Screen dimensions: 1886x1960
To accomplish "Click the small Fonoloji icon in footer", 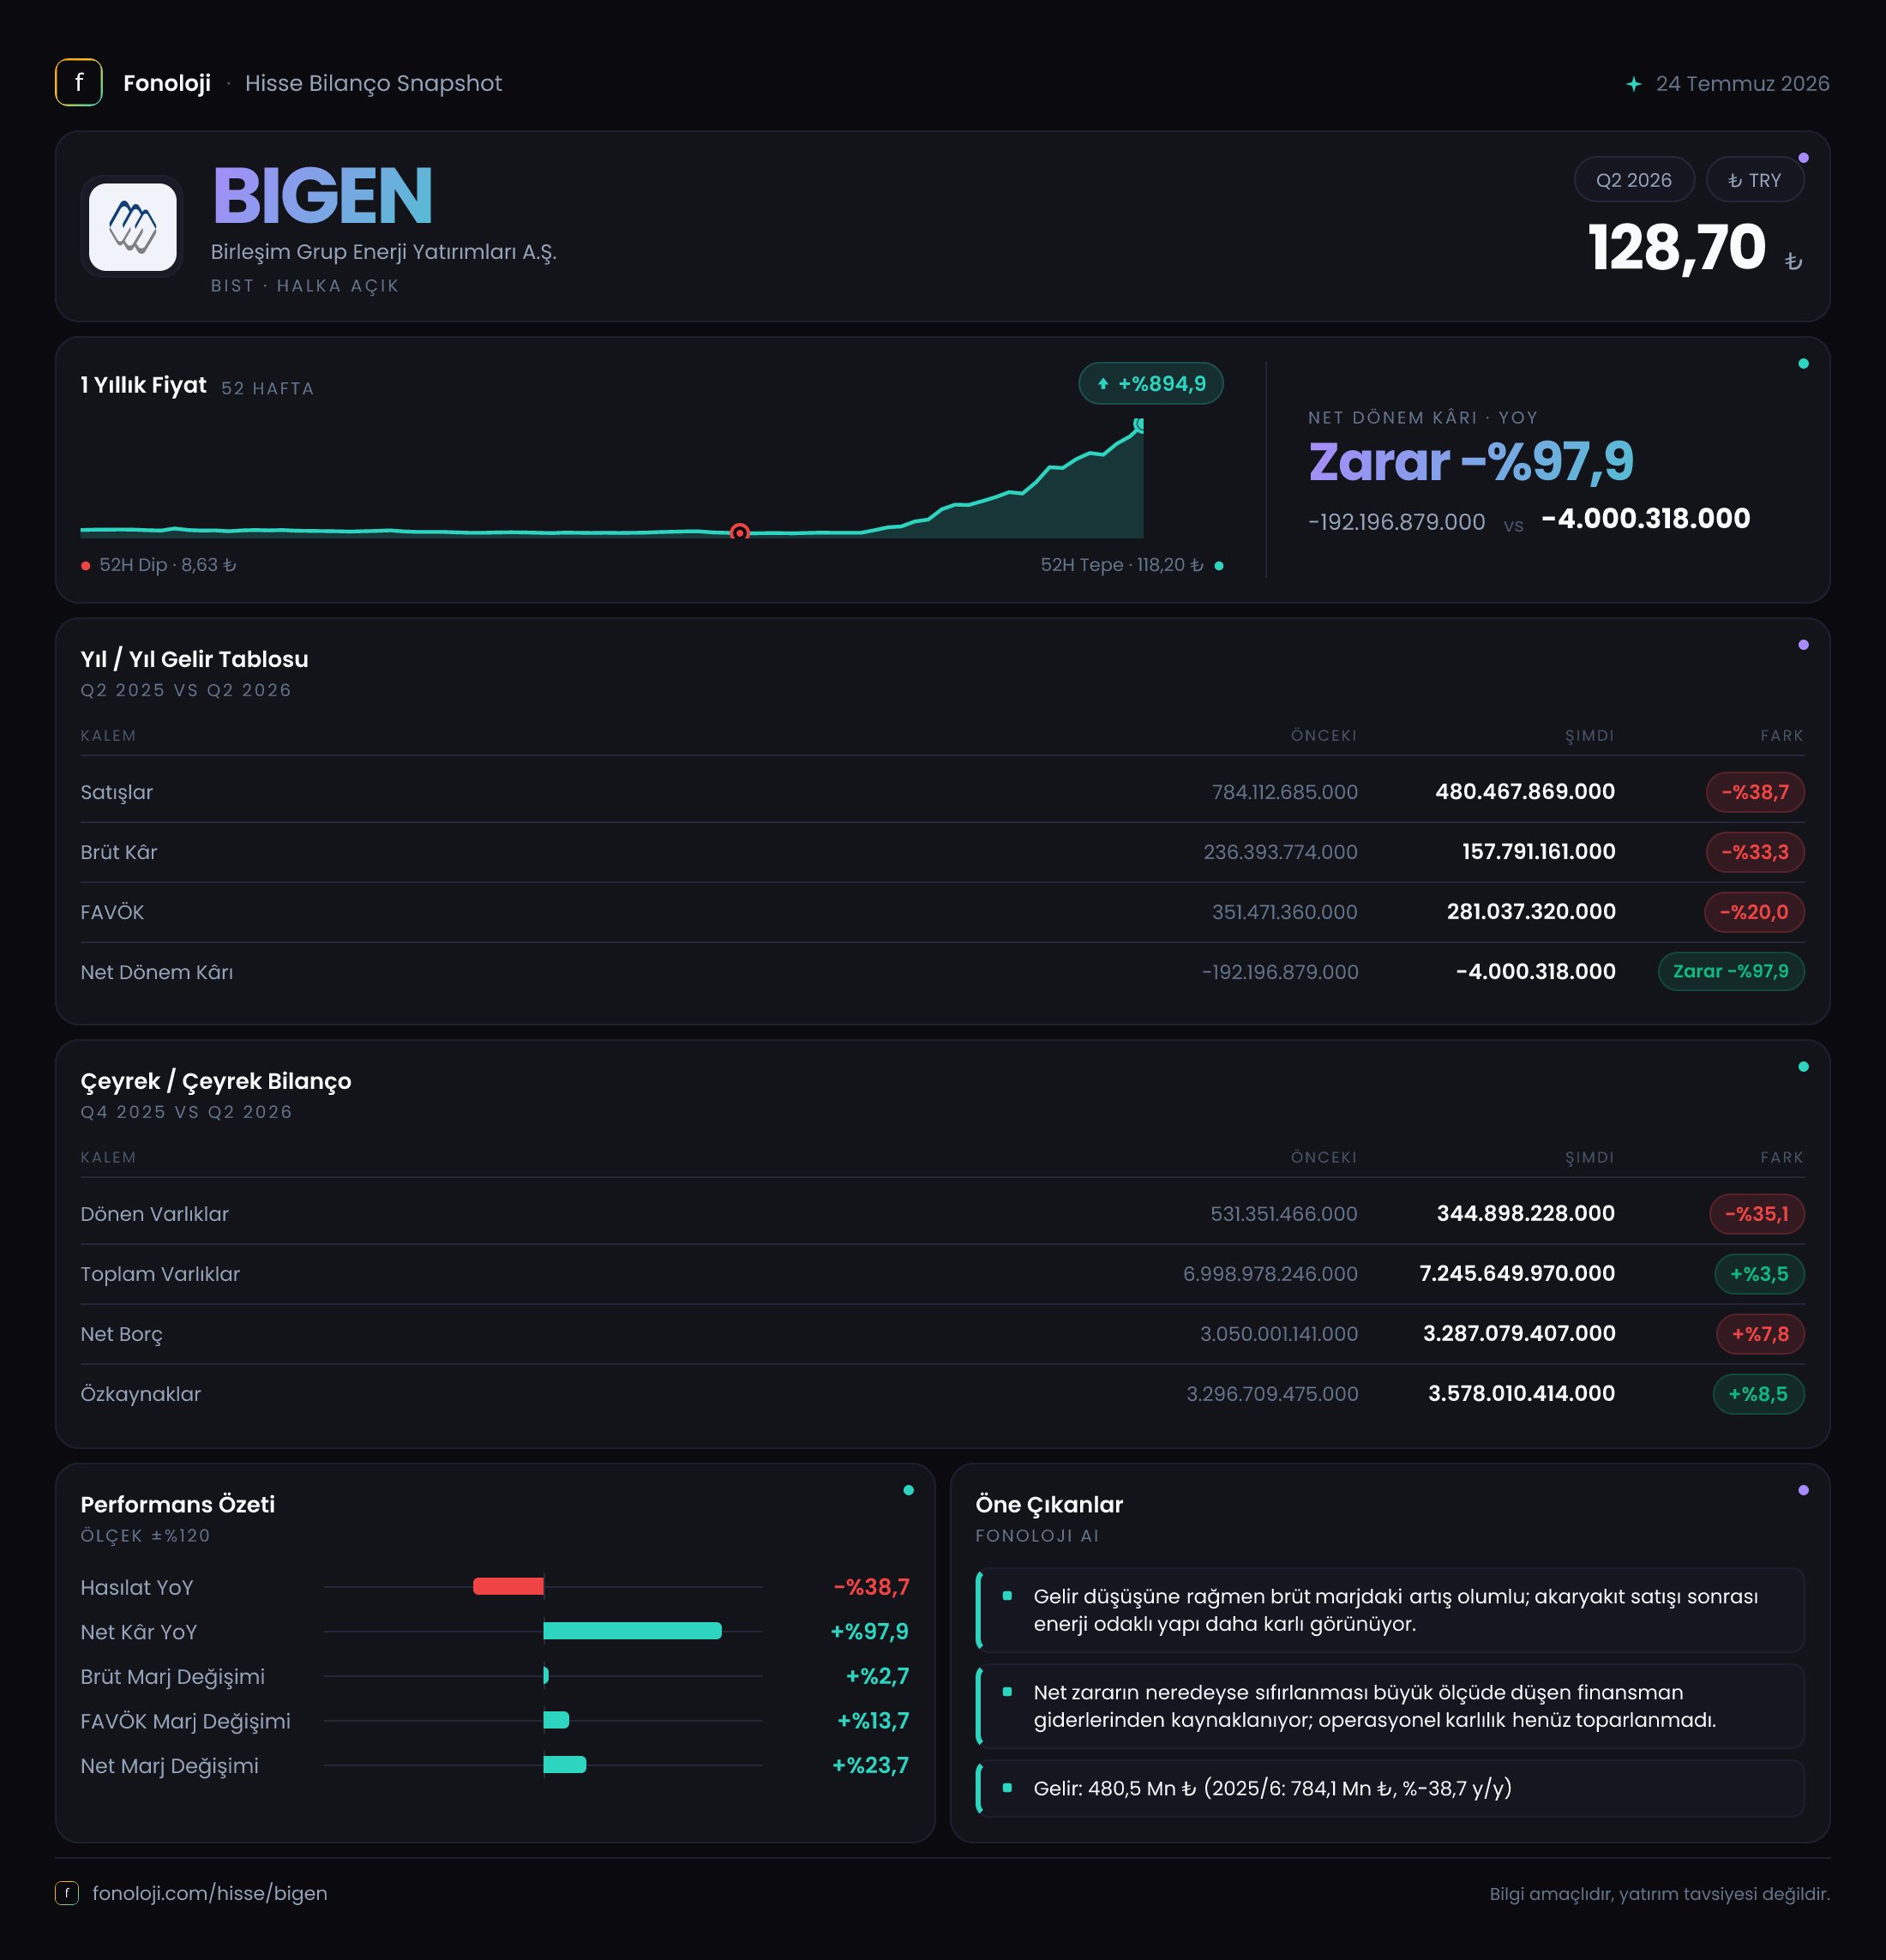I will [66, 1892].
